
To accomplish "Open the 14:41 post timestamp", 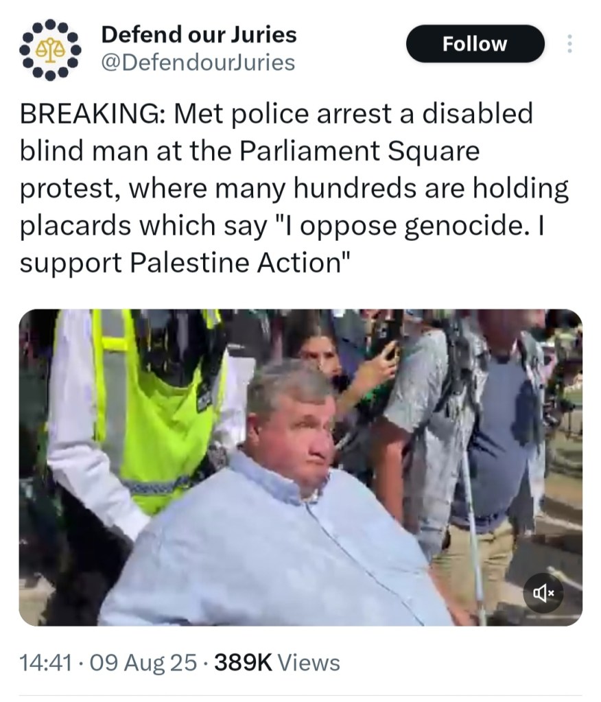I will tap(46, 663).
